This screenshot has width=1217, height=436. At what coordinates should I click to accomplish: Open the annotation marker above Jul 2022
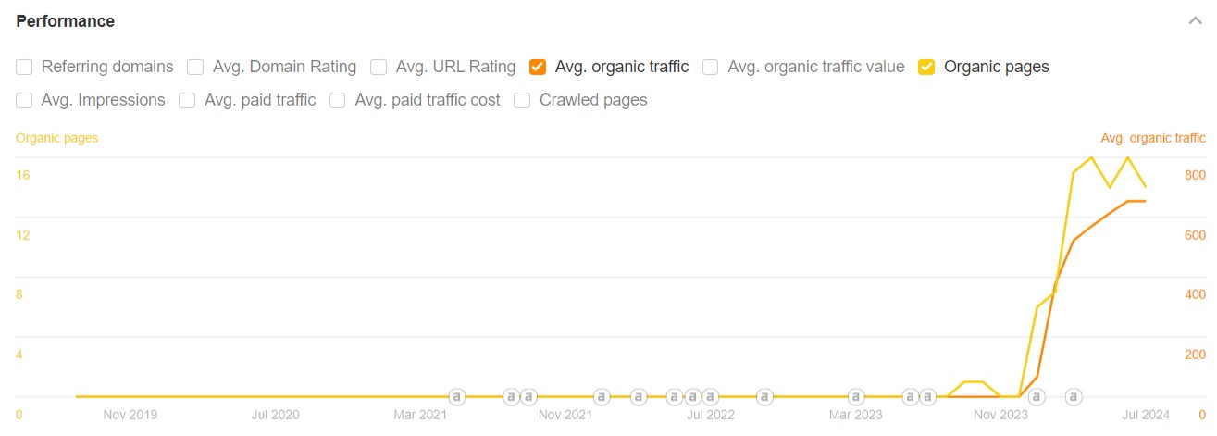tap(710, 397)
